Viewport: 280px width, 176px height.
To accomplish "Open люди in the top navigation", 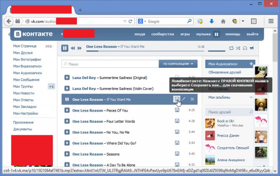I will [140, 34].
